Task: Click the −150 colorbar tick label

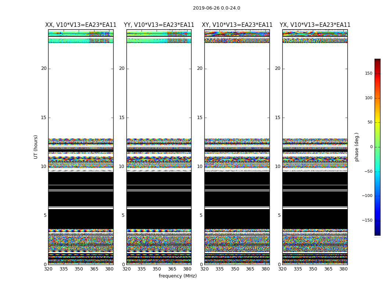Action: click(367, 220)
